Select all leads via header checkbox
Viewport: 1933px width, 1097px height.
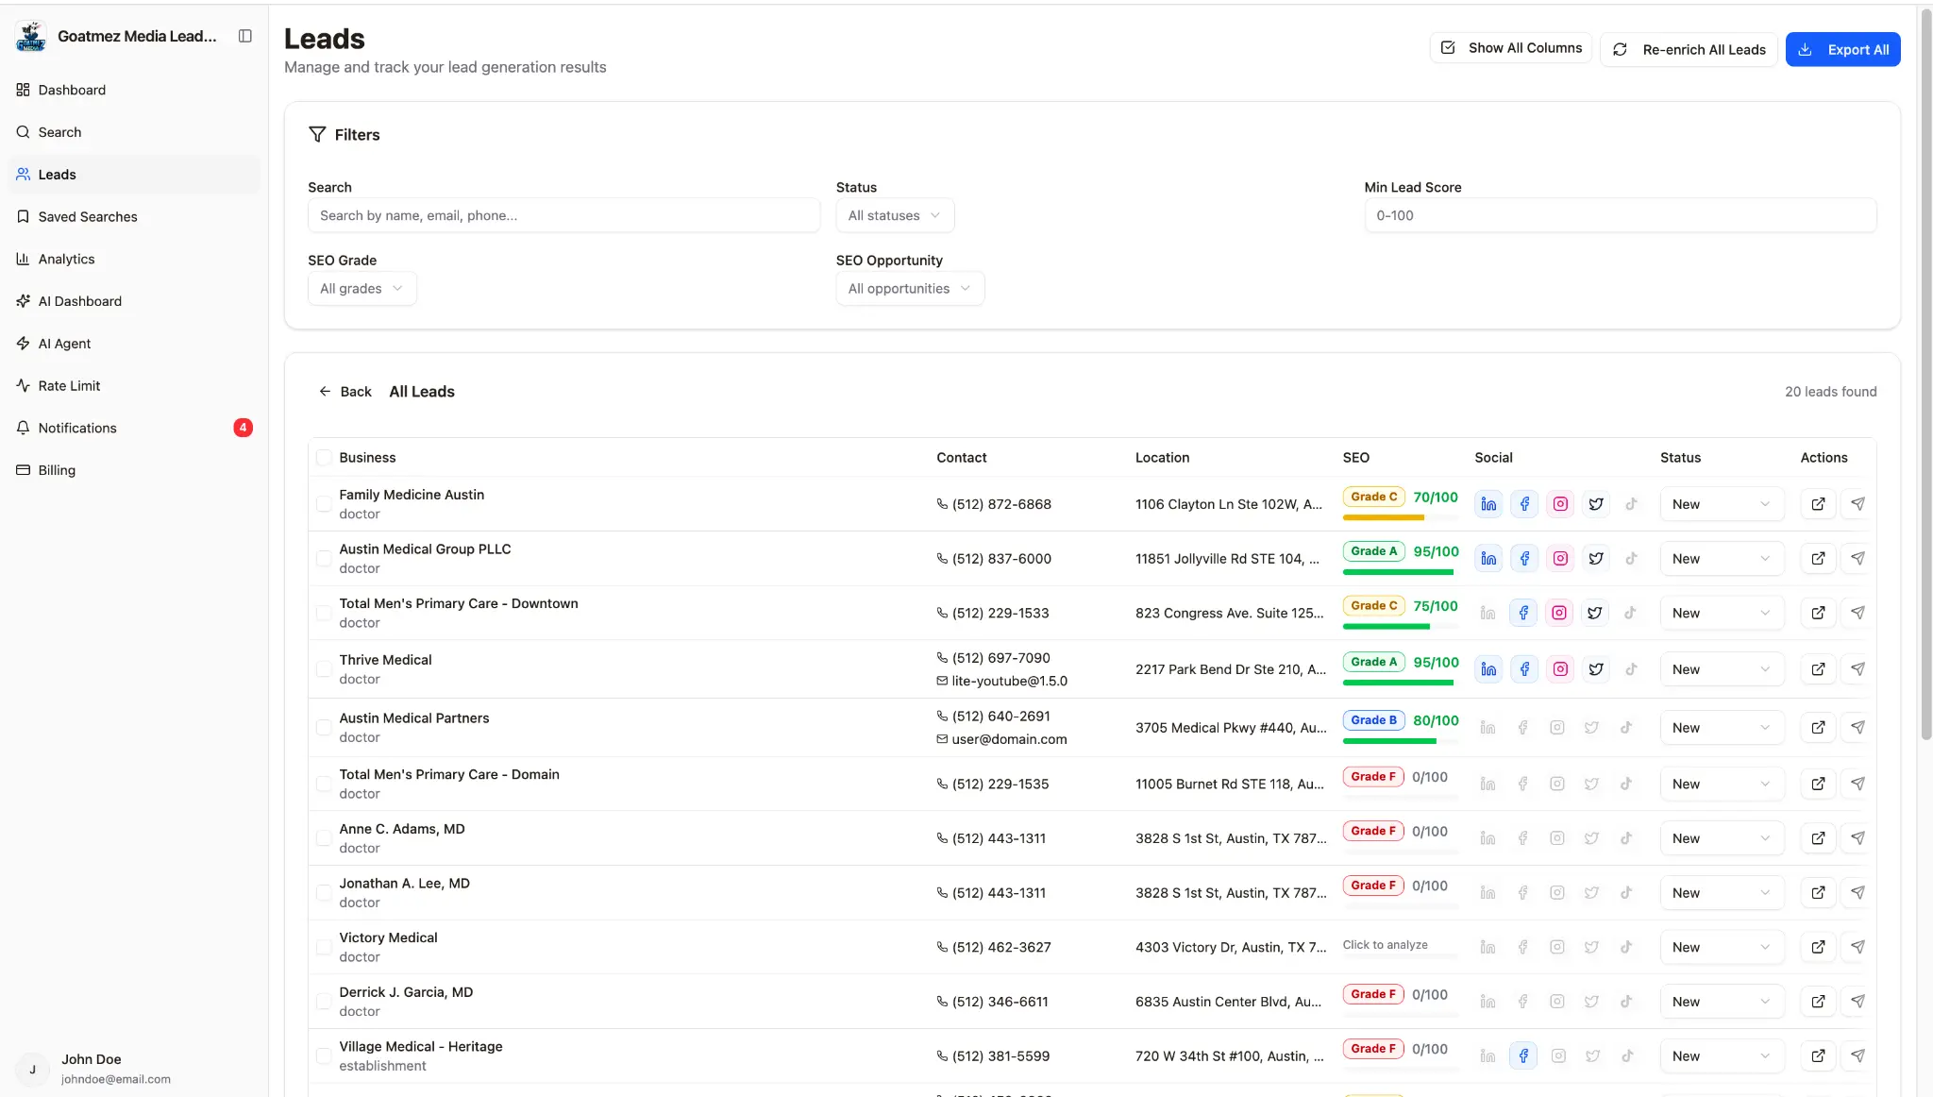(324, 456)
